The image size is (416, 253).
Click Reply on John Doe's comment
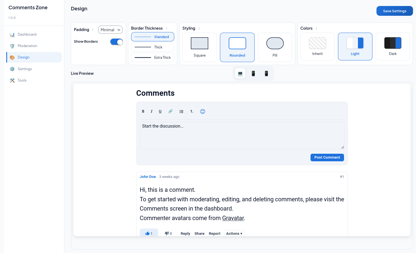[185, 233]
